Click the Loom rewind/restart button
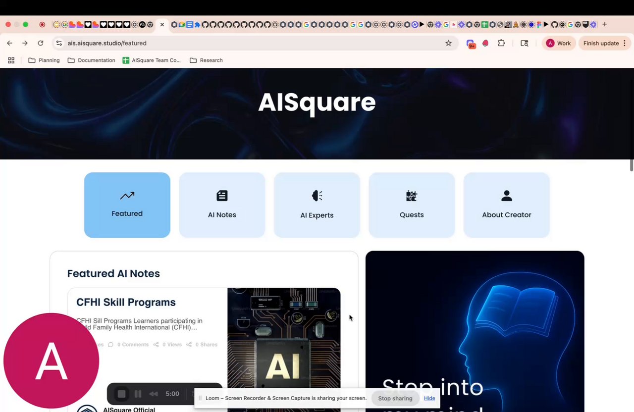The image size is (634, 412). click(x=154, y=394)
